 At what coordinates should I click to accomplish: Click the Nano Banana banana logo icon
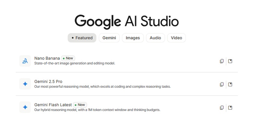[25, 61]
